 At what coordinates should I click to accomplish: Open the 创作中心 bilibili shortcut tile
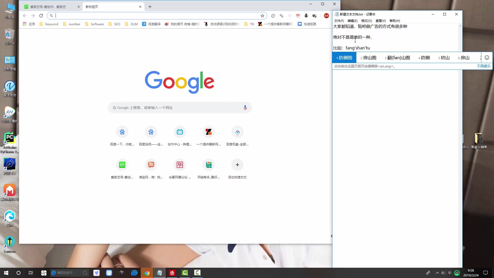click(x=180, y=136)
